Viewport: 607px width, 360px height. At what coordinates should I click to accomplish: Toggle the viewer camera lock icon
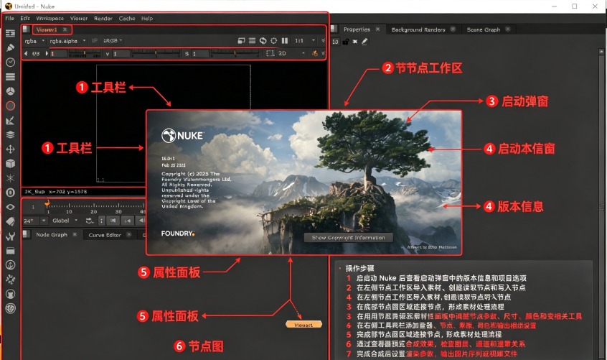(315, 53)
